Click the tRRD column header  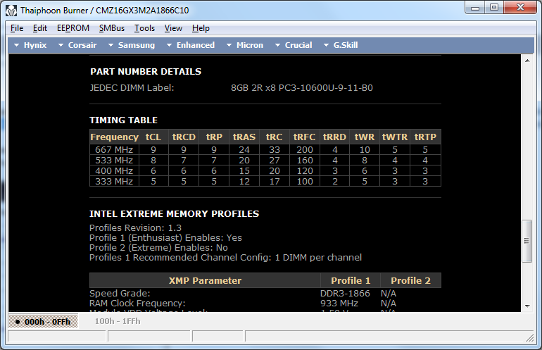334,137
